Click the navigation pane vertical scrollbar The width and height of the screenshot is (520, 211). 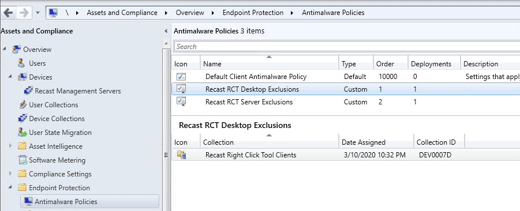point(166,129)
